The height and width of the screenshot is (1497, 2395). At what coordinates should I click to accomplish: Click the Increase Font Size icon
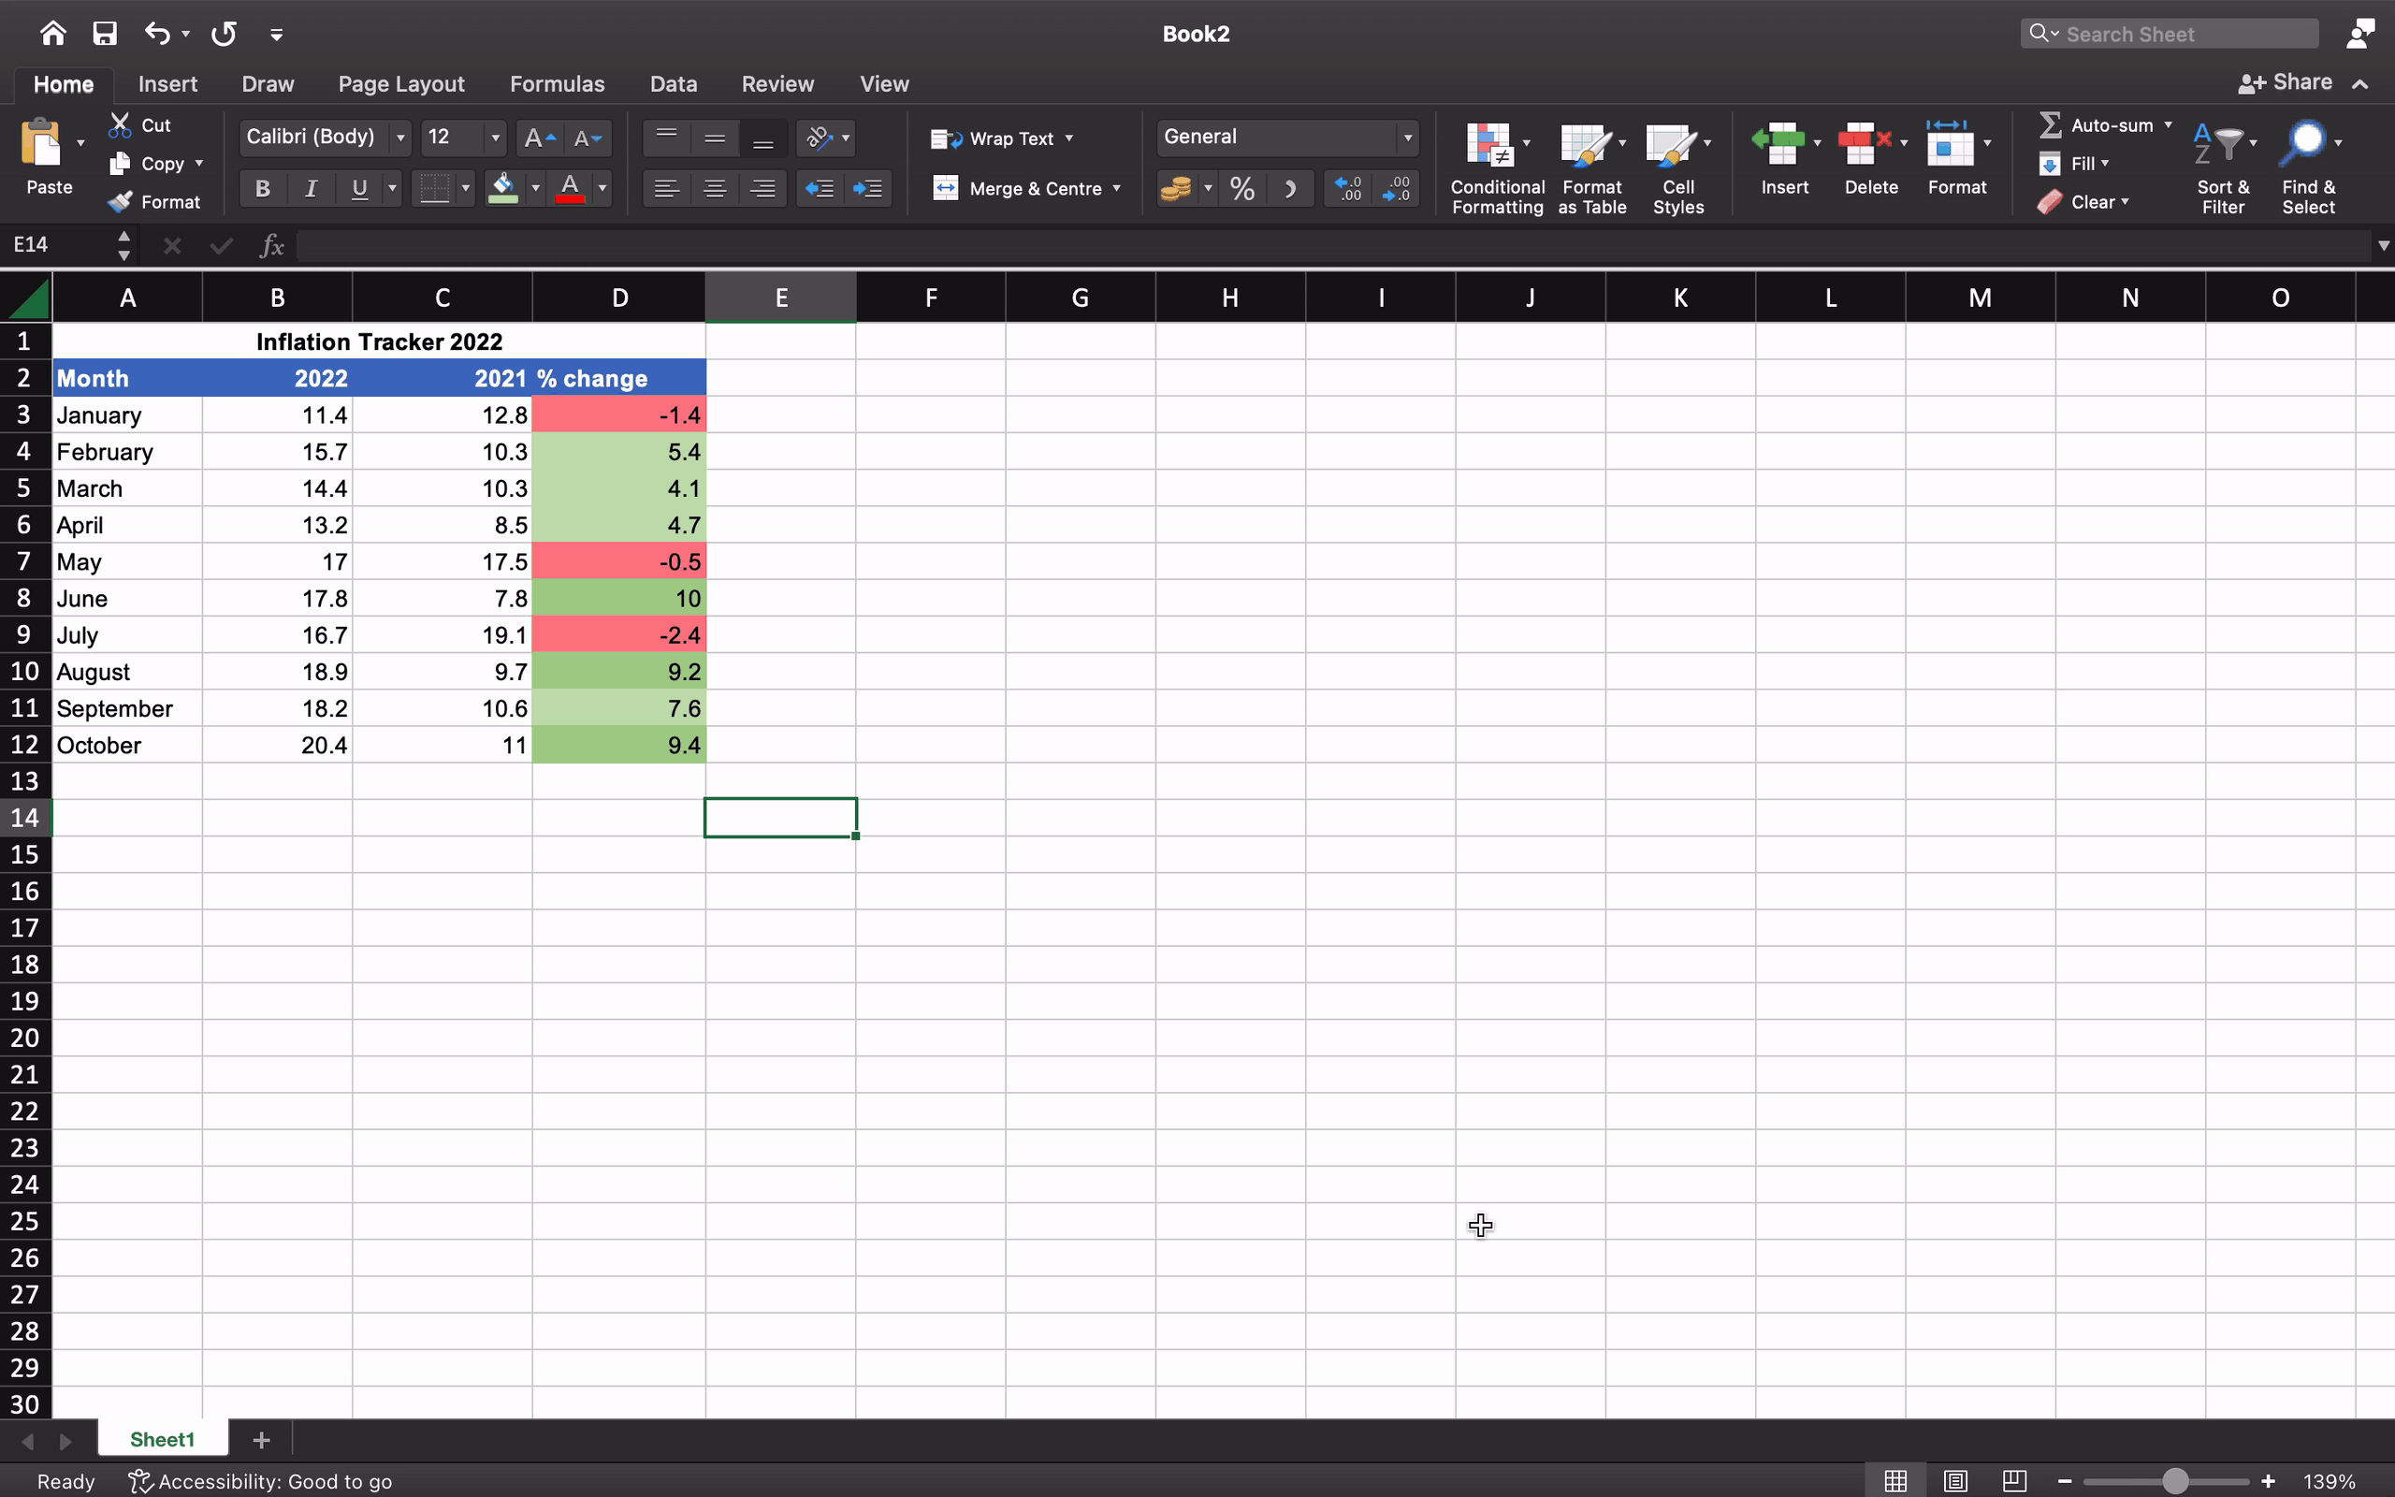[x=538, y=138]
